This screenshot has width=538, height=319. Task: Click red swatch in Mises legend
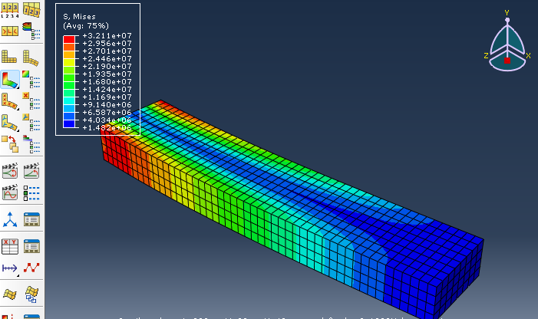pyautogui.click(x=69, y=39)
